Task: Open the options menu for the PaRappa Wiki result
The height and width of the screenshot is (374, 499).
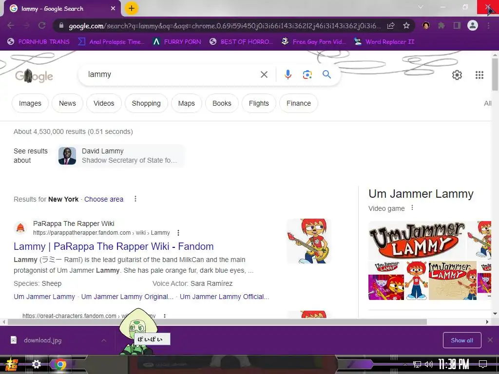Action: tap(178, 233)
